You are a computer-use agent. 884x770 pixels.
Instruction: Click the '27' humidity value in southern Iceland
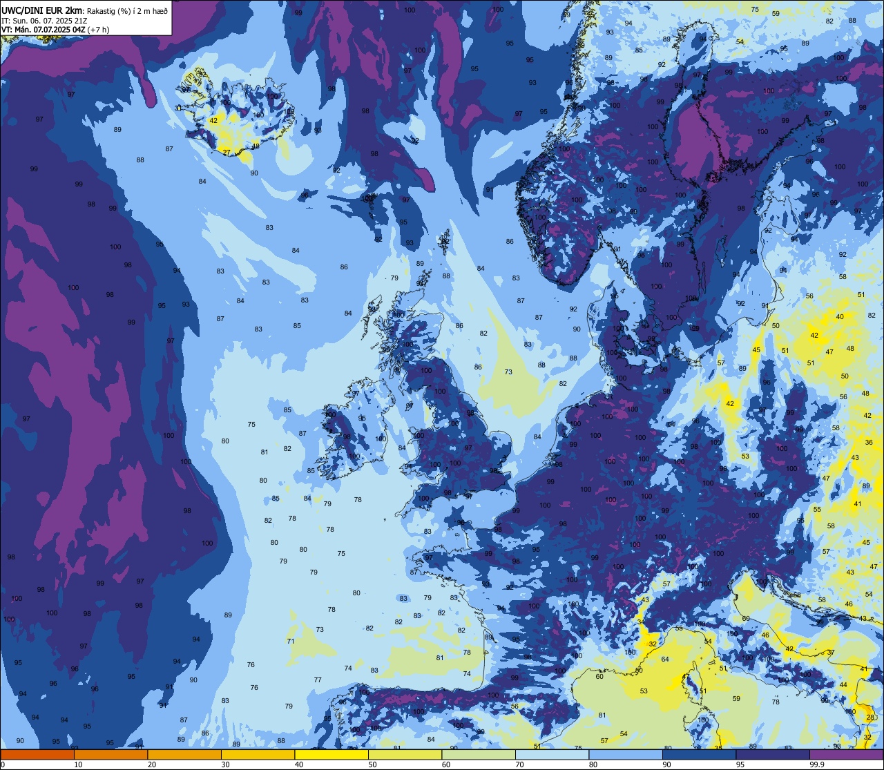227,152
